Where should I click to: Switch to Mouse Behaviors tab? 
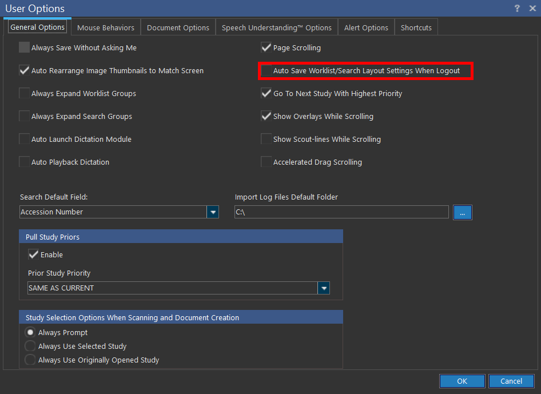point(106,27)
